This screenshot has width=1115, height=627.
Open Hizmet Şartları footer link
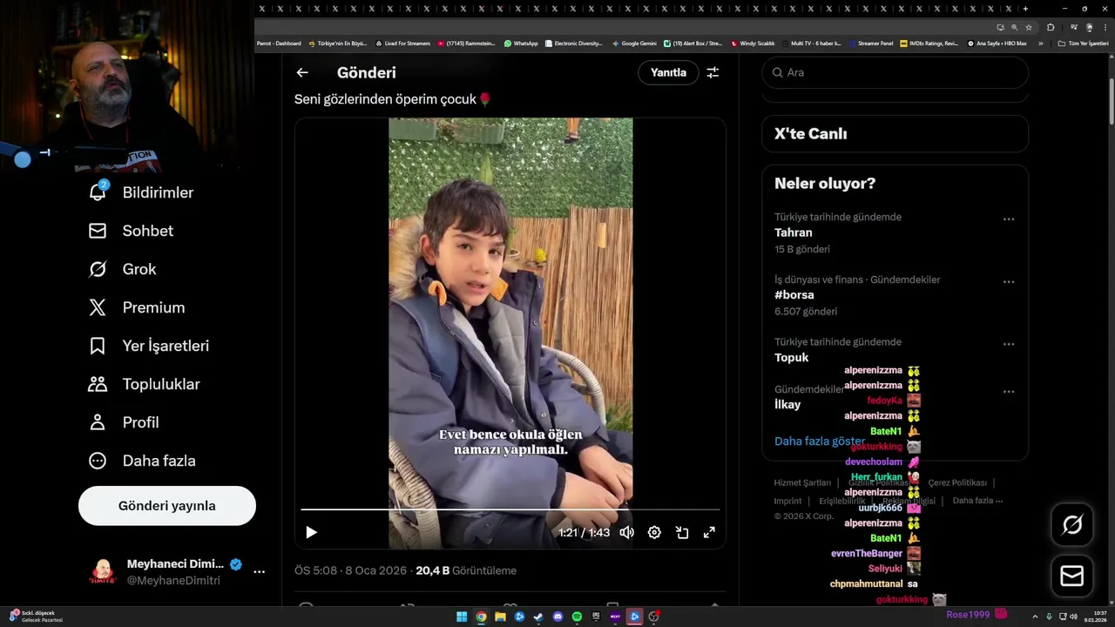[802, 482]
